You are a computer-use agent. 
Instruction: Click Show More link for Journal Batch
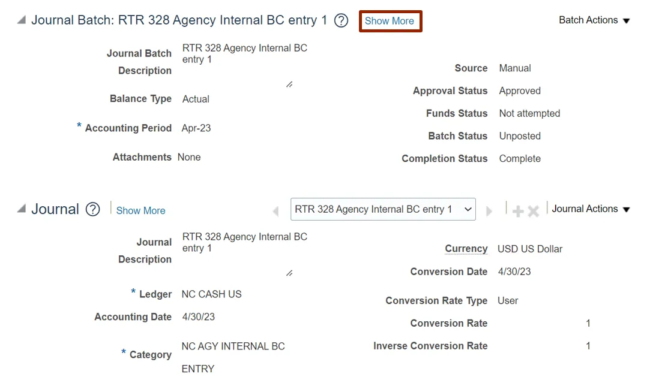coord(390,21)
